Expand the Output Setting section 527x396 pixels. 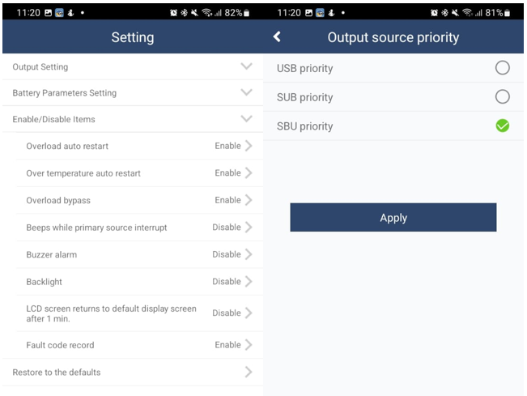pos(247,66)
